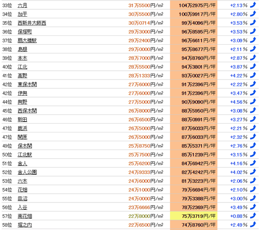The image size is (261, 230).
Task: Click the orange 104万2975円/坪 cell
Action: pos(194,5)
